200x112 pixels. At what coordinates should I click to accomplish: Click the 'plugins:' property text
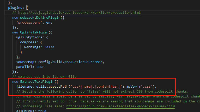pyautogui.click(x=16, y=8)
